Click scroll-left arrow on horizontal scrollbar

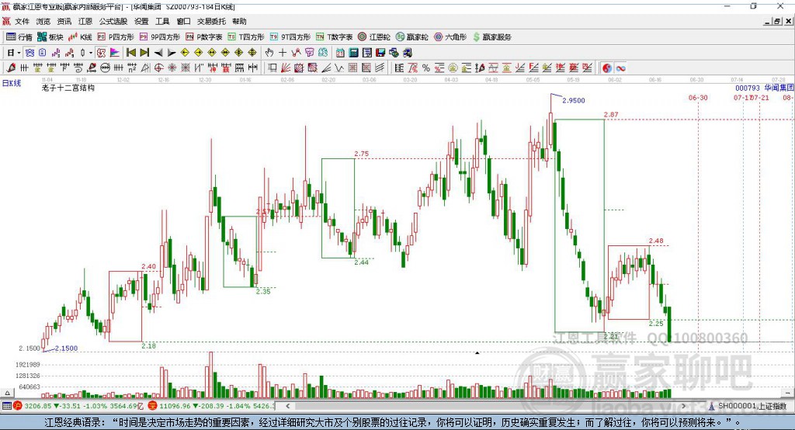pyautogui.click(x=287, y=406)
